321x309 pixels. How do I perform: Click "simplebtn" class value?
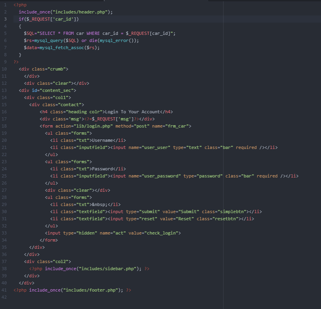[x=232, y=212]
